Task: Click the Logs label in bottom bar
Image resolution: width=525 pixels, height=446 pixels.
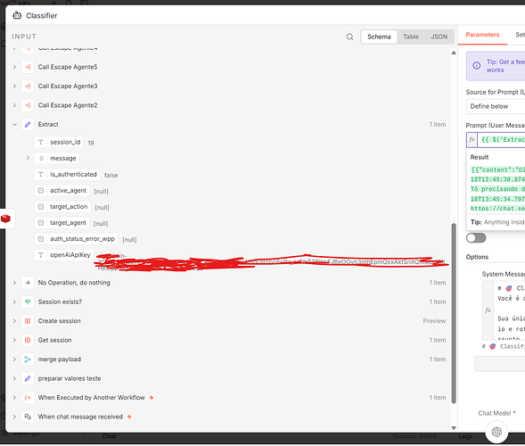Action: pyautogui.click(x=465, y=436)
